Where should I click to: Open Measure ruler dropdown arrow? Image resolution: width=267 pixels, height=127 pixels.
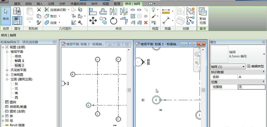[x=173, y=11]
